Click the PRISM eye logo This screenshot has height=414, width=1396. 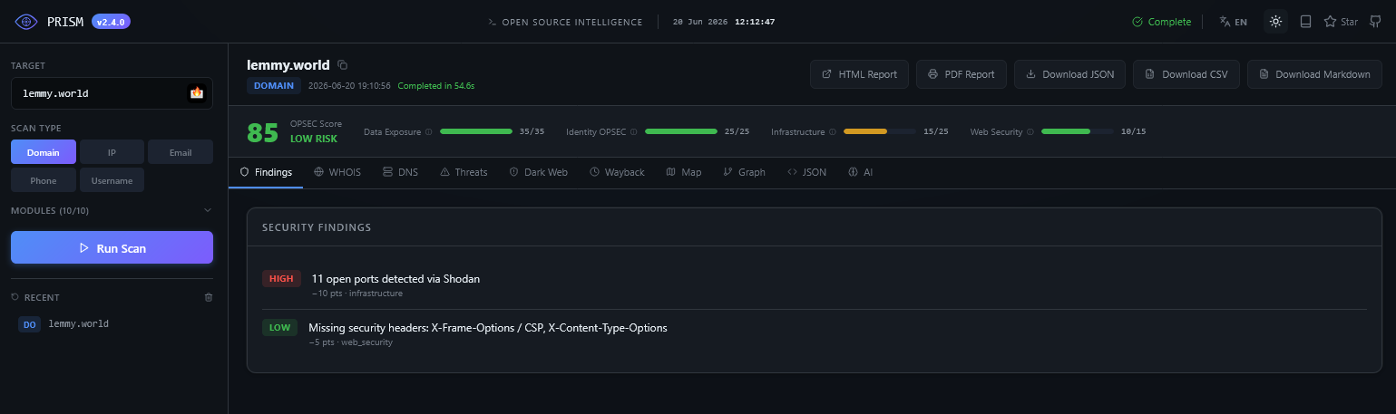(x=25, y=22)
